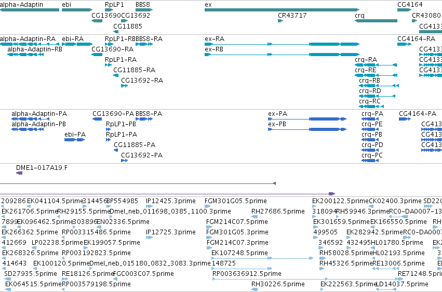The height and width of the screenshot is (292, 442).
Task: Open the crq-PE CDS label
Action: point(372,124)
